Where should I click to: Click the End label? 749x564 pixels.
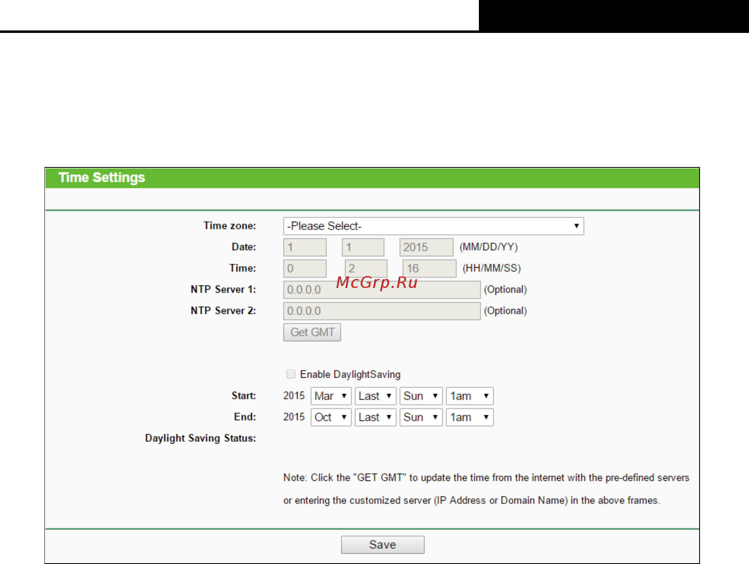point(245,417)
